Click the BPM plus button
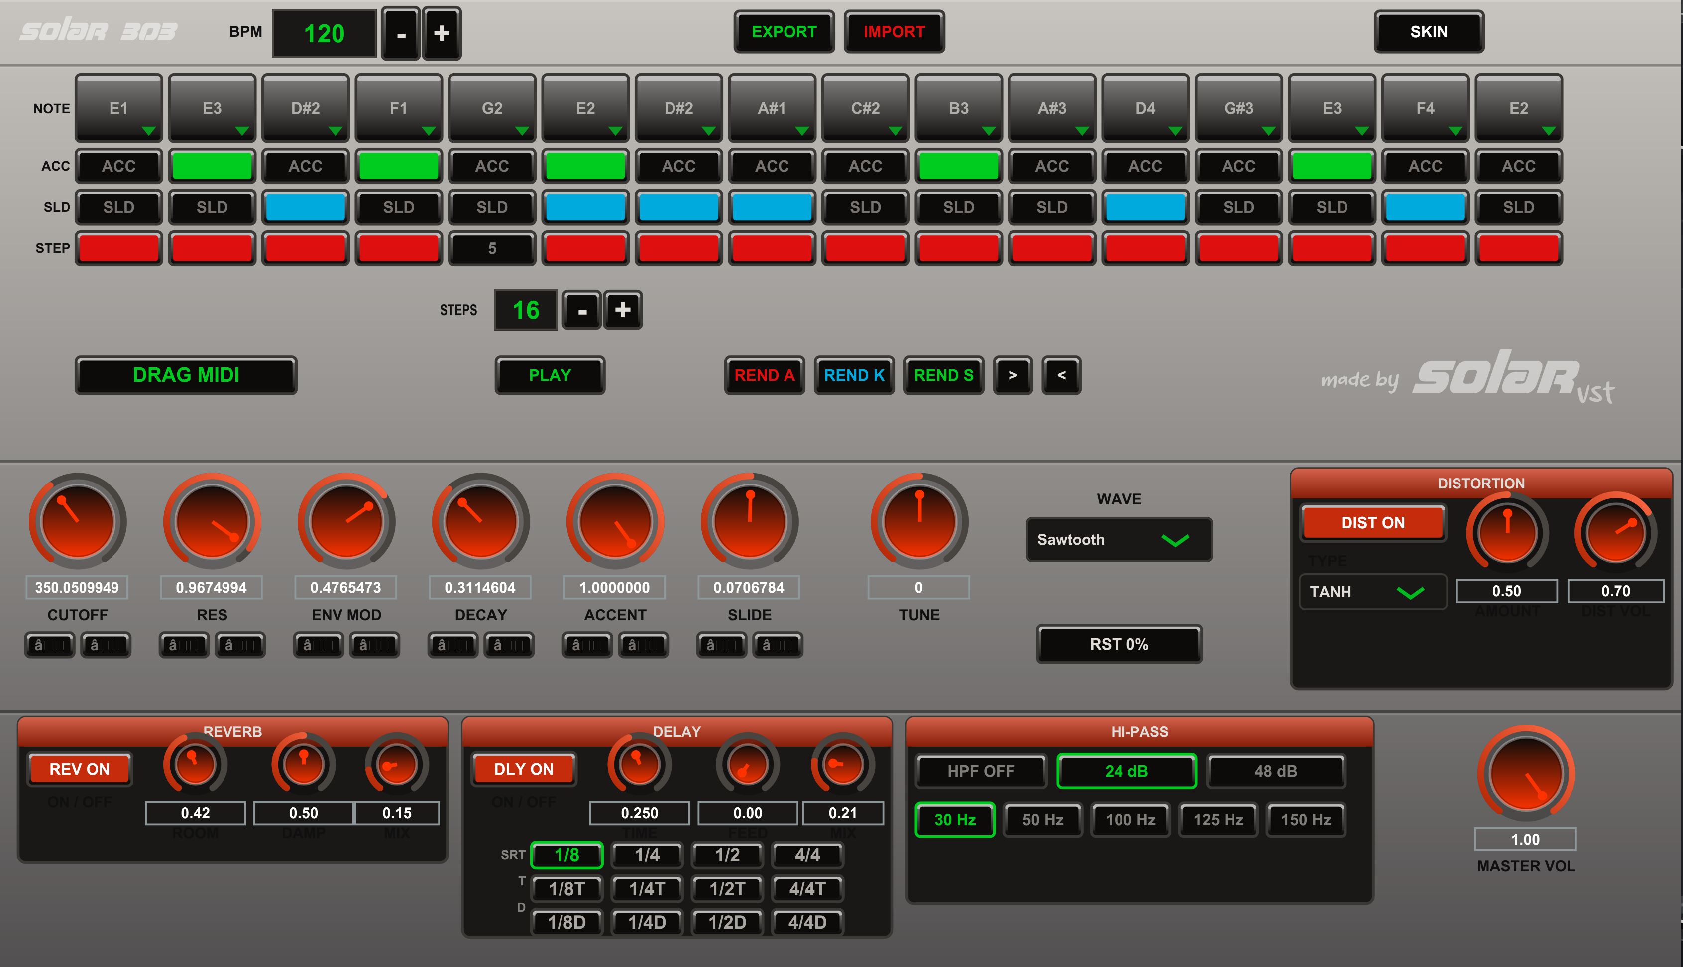 tap(442, 33)
